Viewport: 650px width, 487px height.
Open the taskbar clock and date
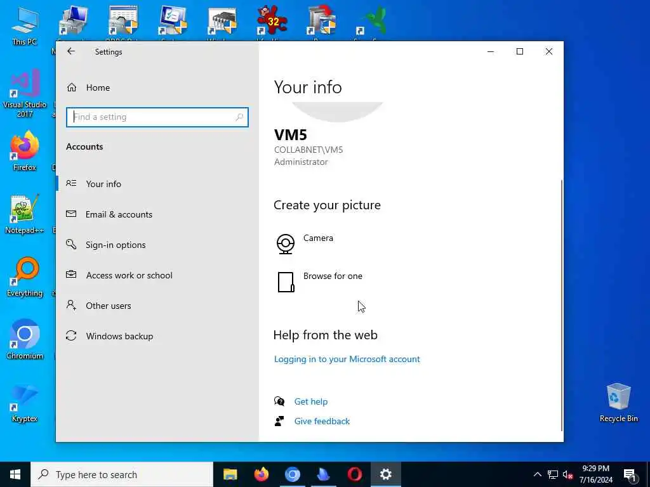595,474
